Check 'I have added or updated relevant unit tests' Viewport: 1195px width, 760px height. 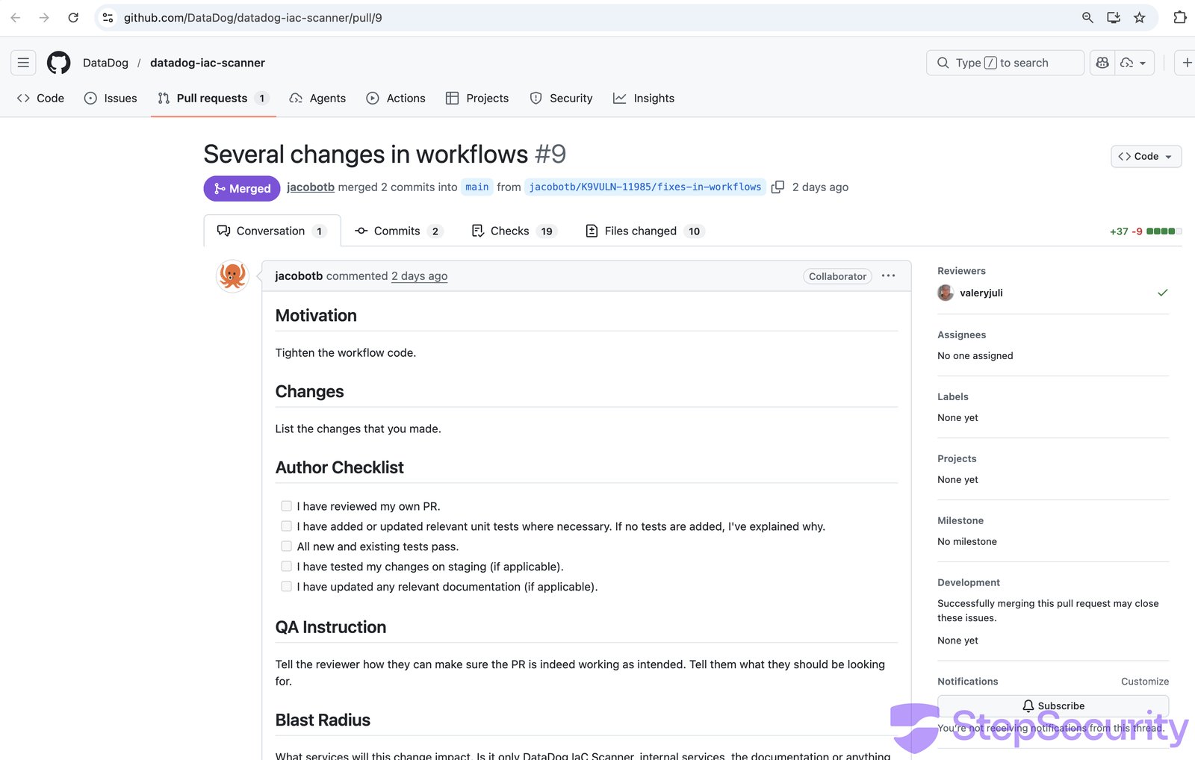(x=286, y=526)
